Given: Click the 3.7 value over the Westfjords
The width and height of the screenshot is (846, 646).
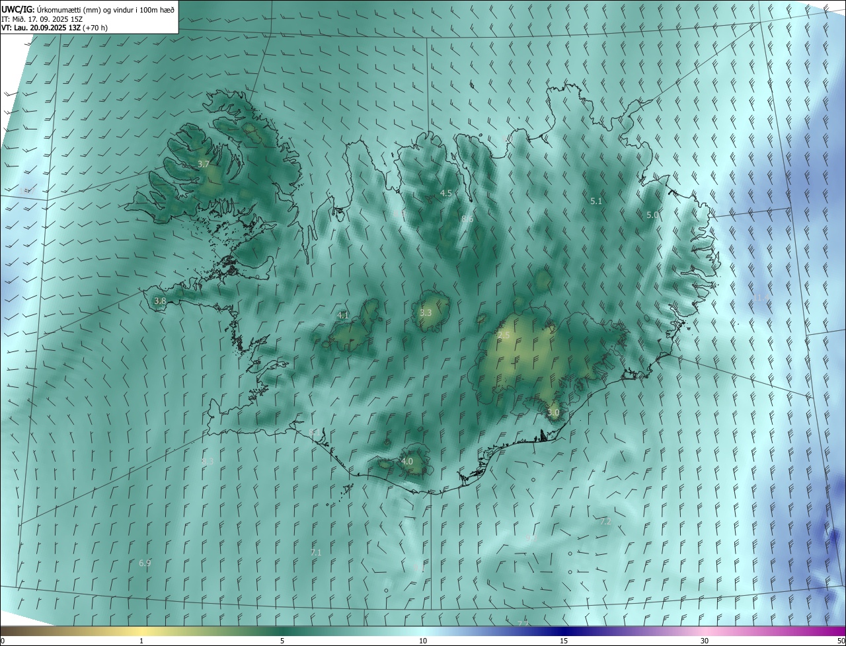Looking at the screenshot, I should pyautogui.click(x=204, y=164).
